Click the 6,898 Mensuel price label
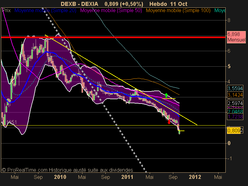This screenshot has height=186, width=248. 236,37
